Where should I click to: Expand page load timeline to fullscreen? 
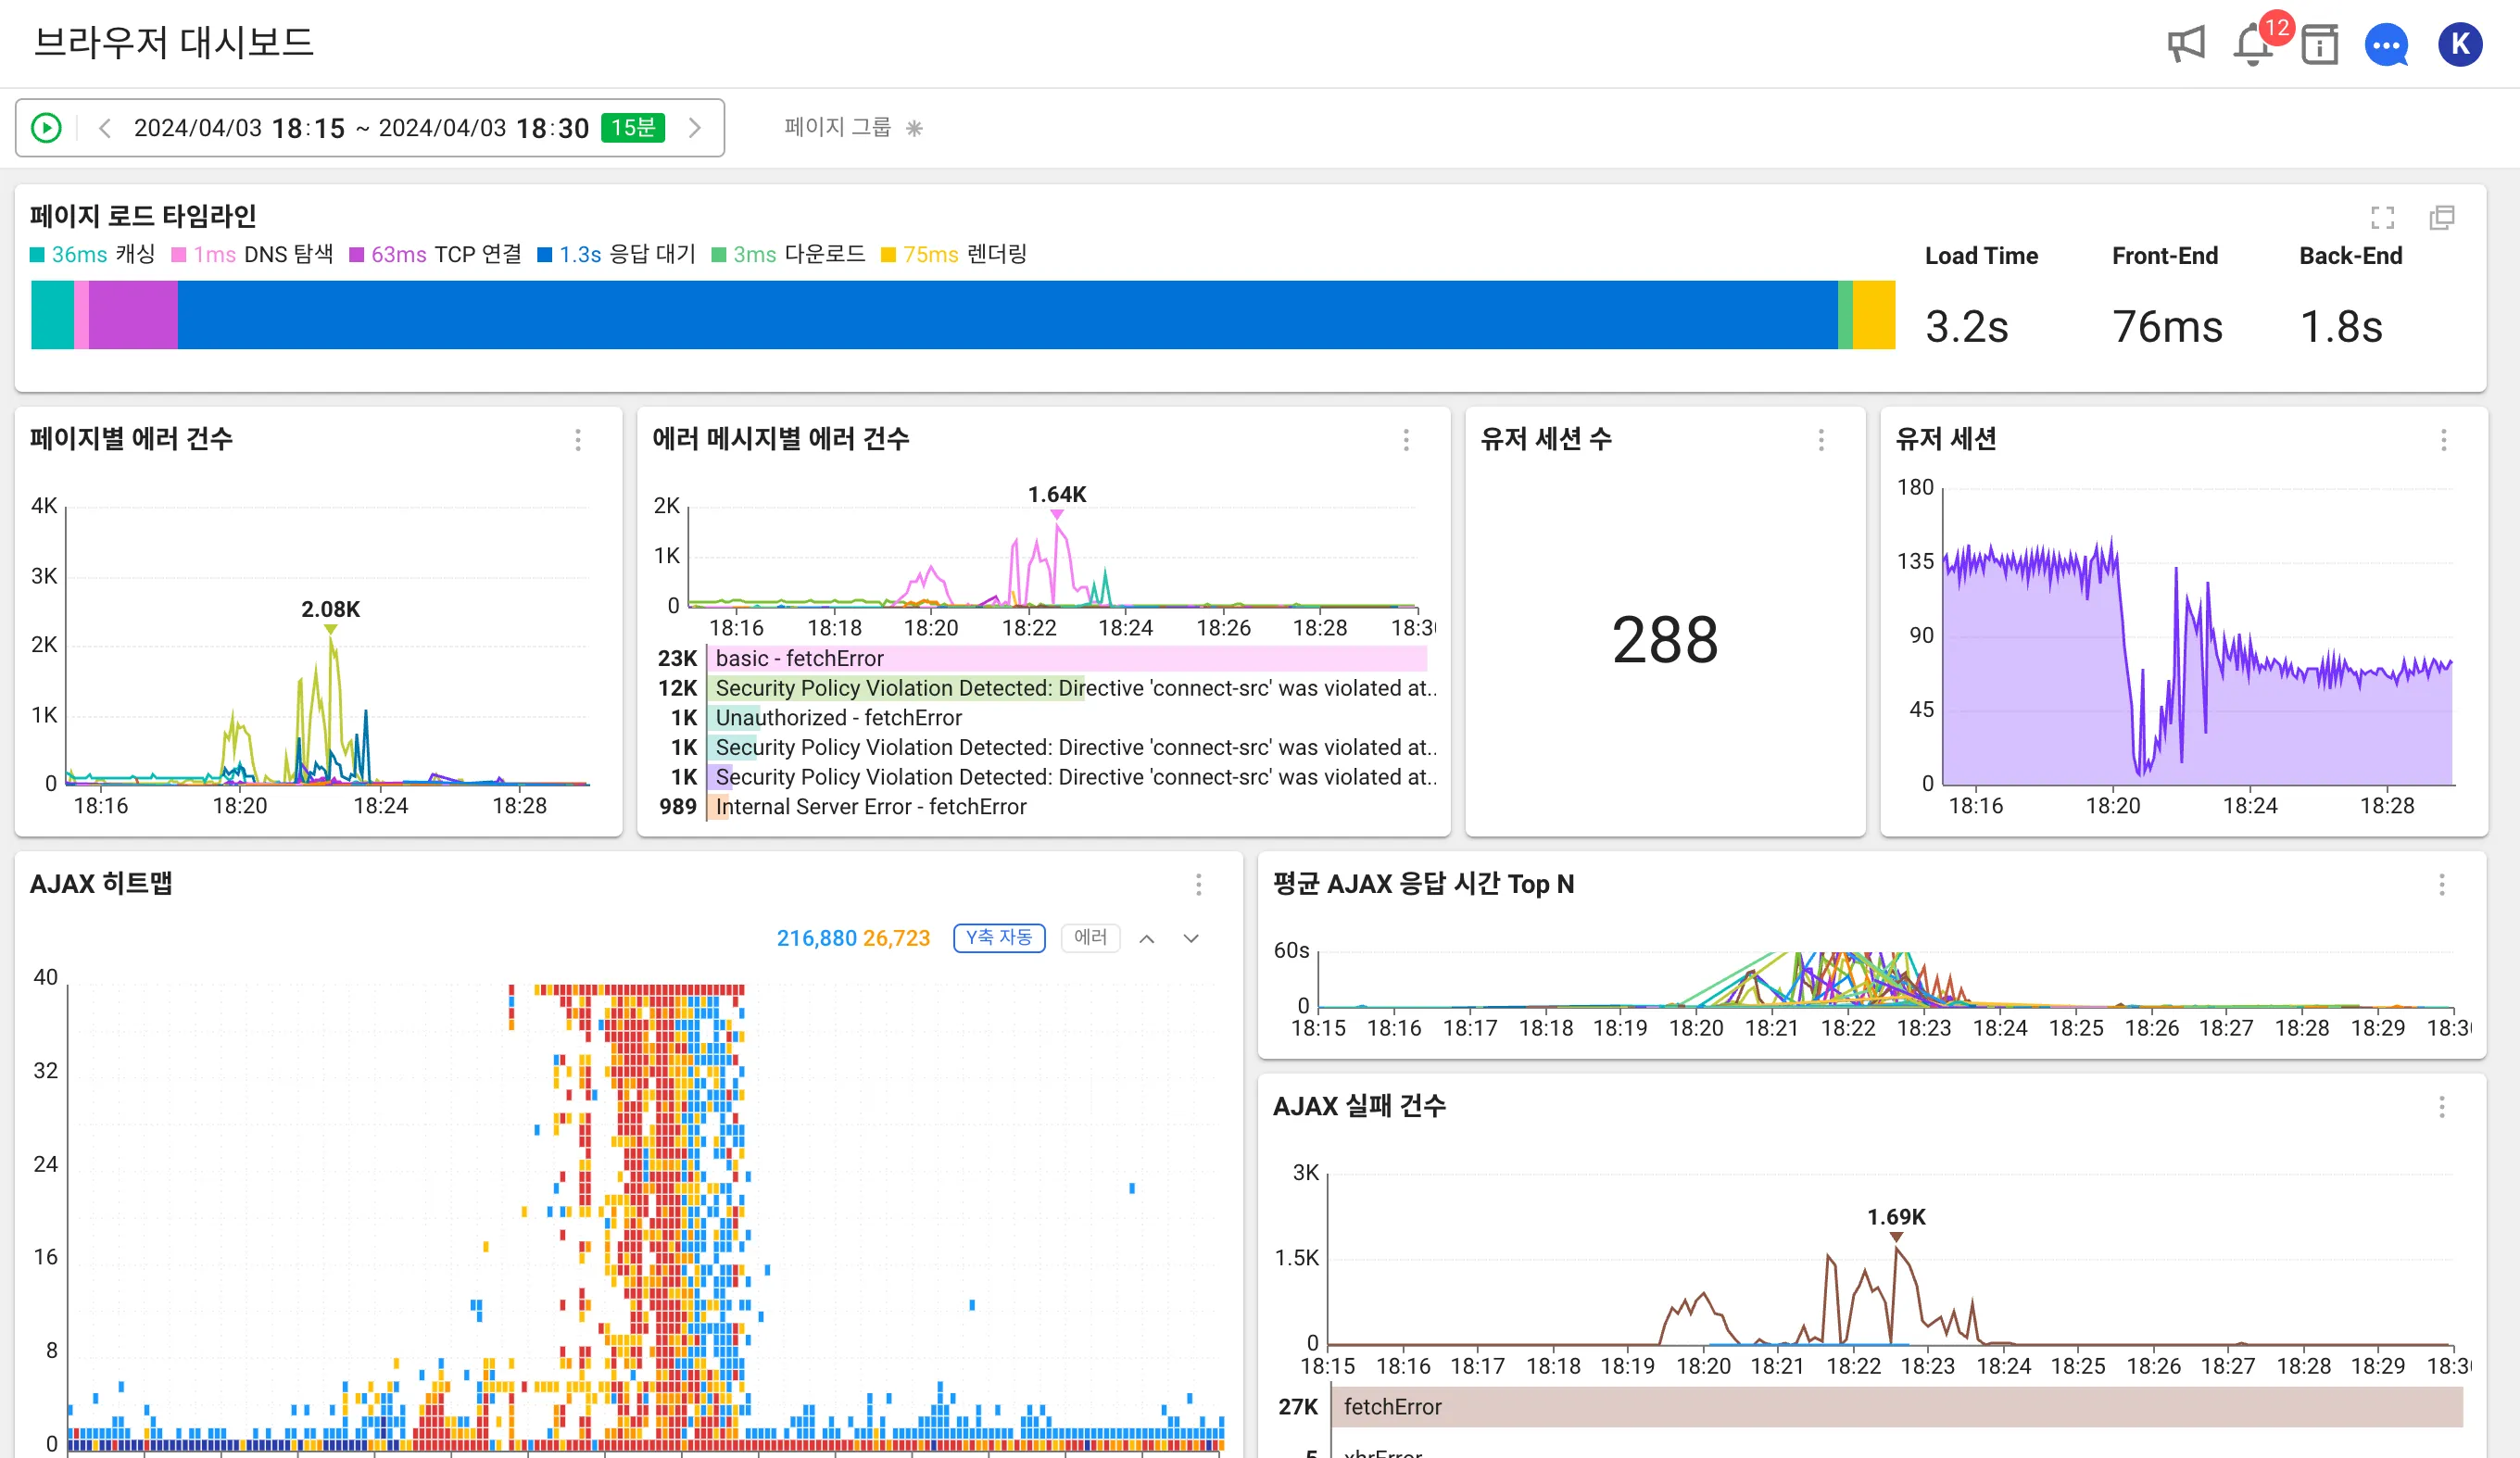coord(2382,217)
